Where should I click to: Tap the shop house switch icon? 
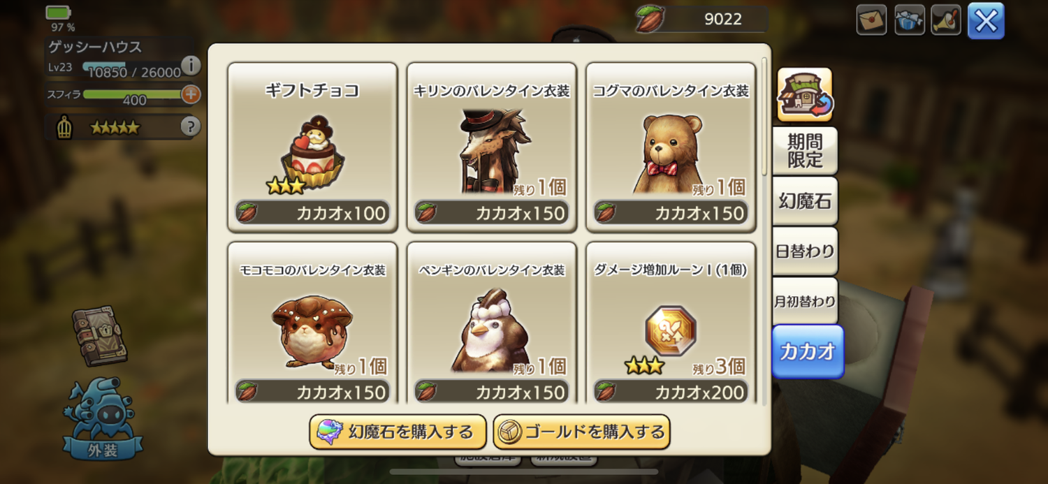805,94
